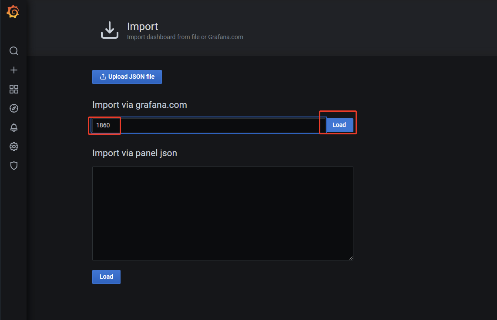The height and width of the screenshot is (320, 497).
Task: Click the 'Import via panel json' heading
Action: coord(134,153)
